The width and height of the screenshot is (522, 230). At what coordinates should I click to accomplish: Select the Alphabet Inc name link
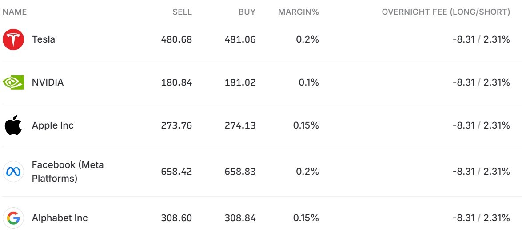coord(60,218)
